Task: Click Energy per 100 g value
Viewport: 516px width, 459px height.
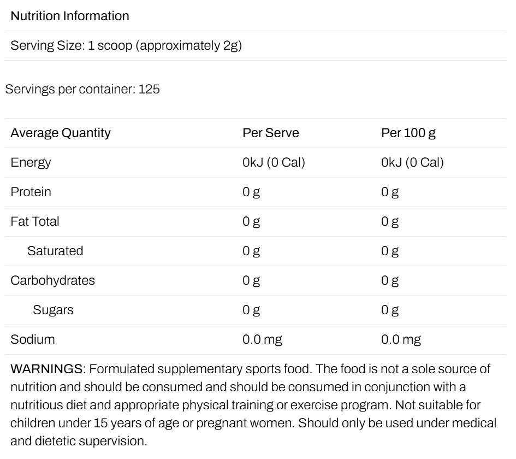Action: click(412, 162)
